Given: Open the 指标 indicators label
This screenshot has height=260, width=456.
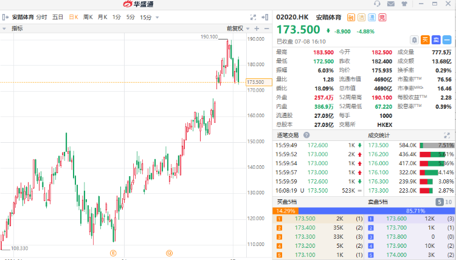Looking at the screenshot, I should click(17, 29).
